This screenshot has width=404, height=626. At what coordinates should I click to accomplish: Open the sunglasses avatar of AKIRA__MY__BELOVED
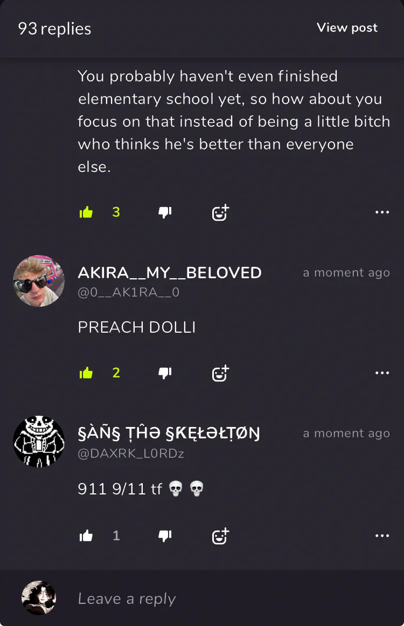pyautogui.click(x=39, y=281)
